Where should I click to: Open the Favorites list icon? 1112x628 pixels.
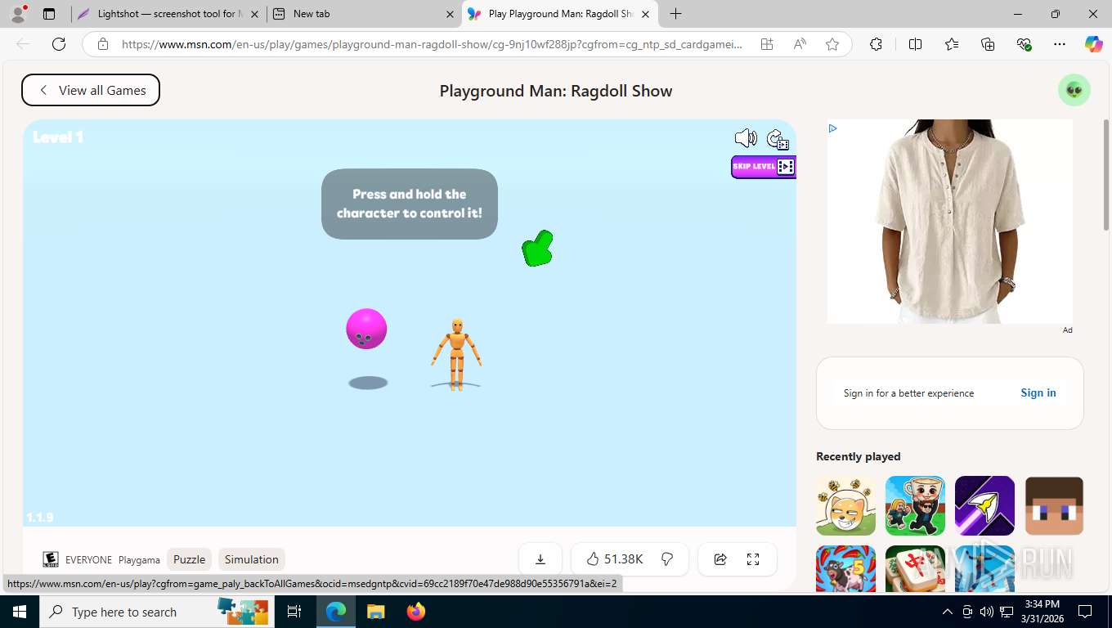[x=952, y=44]
